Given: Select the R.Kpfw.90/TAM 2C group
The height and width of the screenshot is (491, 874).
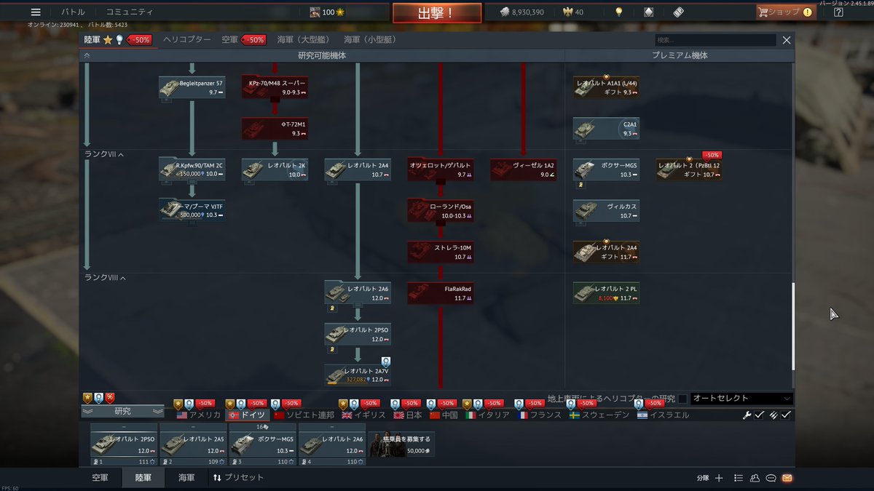Looking at the screenshot, I should [192, 169].
